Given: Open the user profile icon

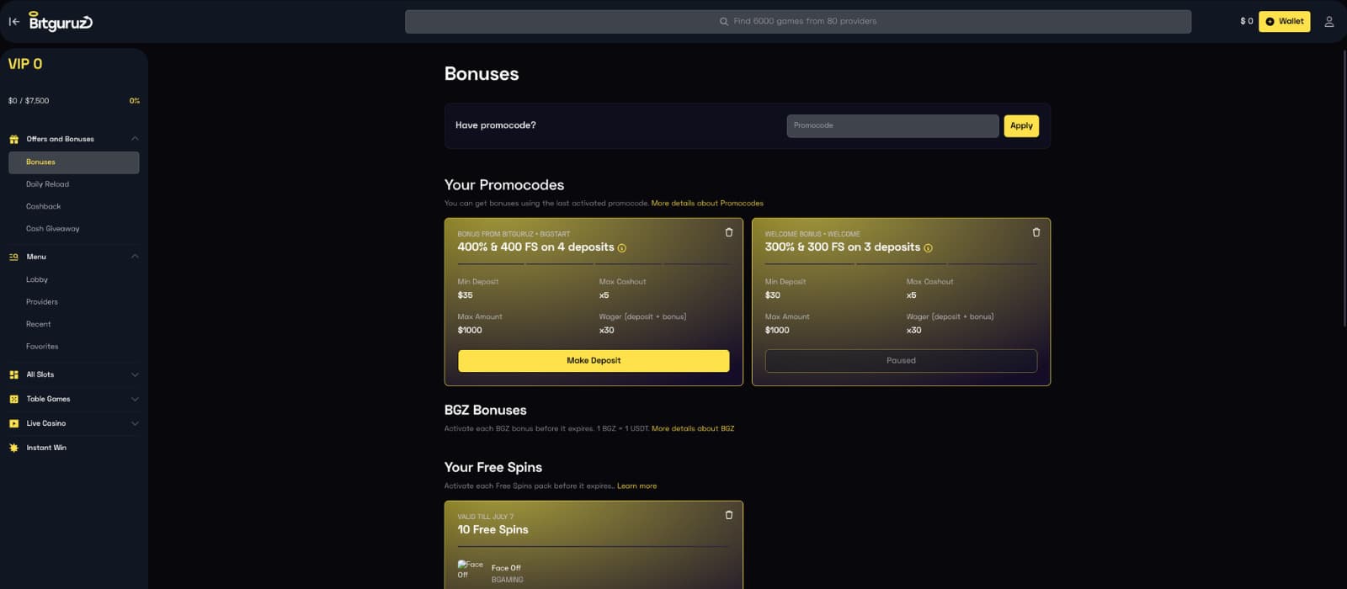Looking at the screenshot, I should (1329, 22).
